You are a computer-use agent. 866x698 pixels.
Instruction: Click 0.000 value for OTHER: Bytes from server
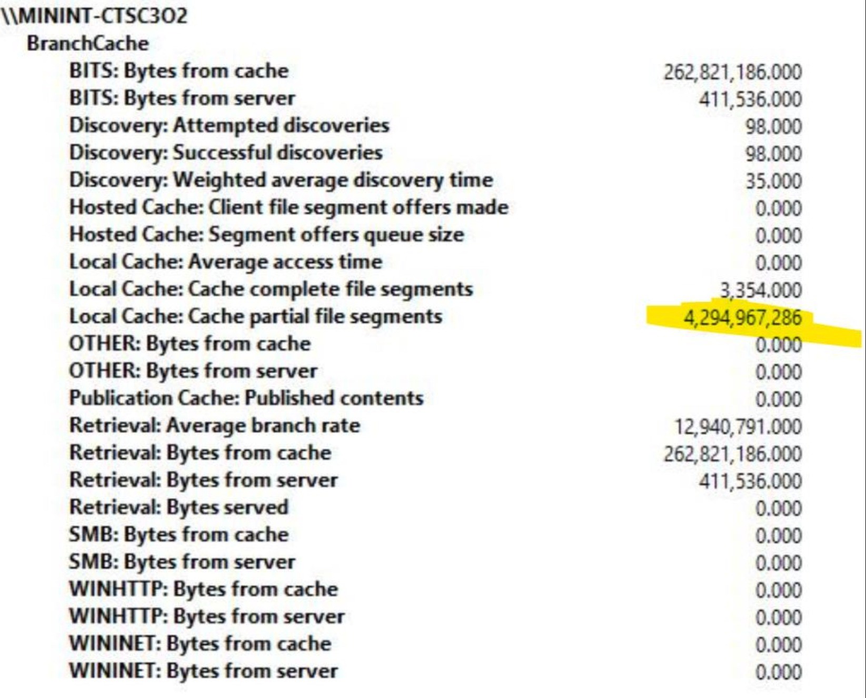779,373
